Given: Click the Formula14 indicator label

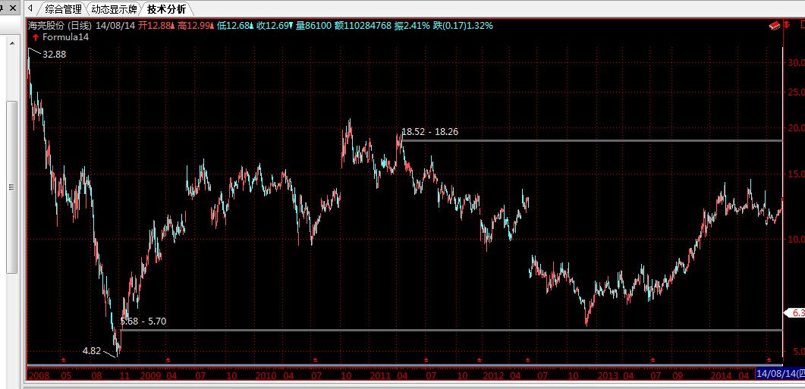Looking at the screenshot, I should click(x=66, y=36).
